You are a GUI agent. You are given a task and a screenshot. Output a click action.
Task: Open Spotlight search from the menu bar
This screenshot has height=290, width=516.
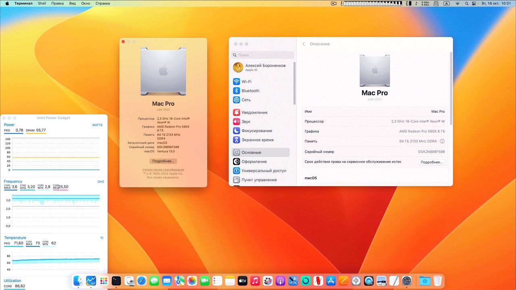[467, 3]
